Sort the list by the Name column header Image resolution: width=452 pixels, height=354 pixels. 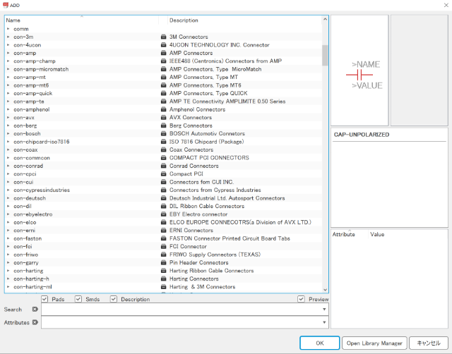[x=82, y=20]
